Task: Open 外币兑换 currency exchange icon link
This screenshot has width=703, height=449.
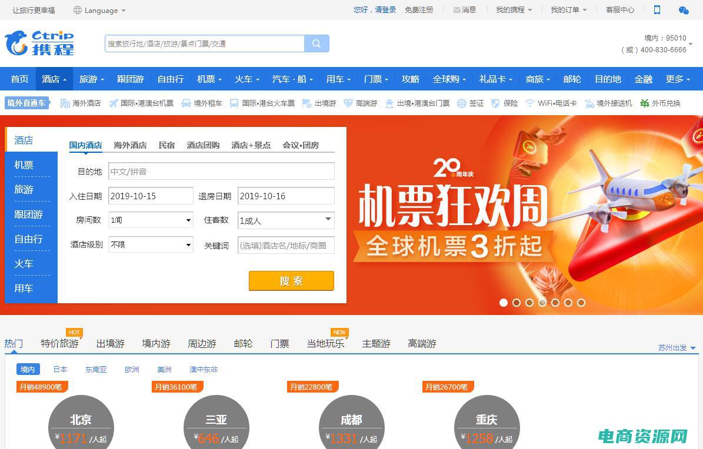Action: tap(660, 103)
